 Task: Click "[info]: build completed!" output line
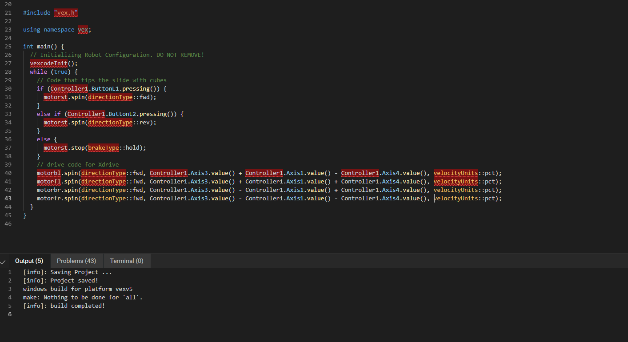click(x=64, y=306)
